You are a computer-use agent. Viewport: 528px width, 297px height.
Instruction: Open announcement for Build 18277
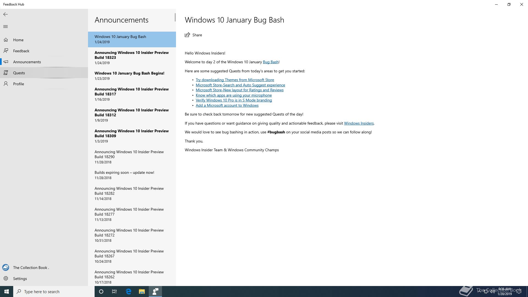(x=132, y=215)
